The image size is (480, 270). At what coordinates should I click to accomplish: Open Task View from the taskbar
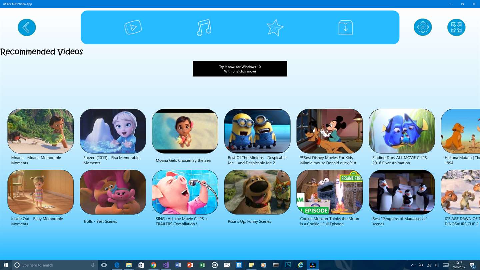tap(104, 265)
